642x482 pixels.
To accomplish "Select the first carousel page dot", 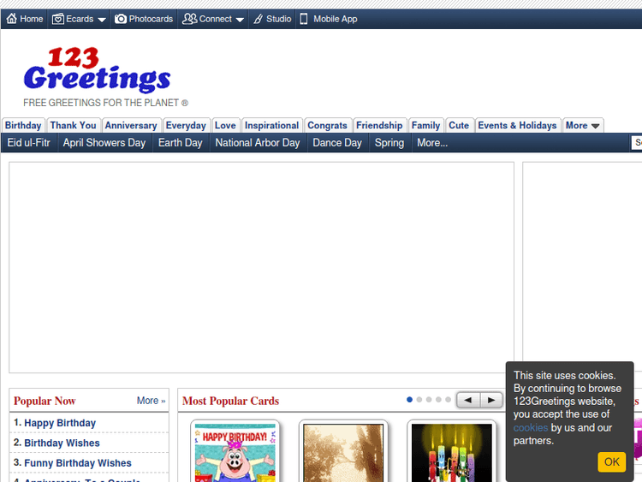I will (409, 400).
